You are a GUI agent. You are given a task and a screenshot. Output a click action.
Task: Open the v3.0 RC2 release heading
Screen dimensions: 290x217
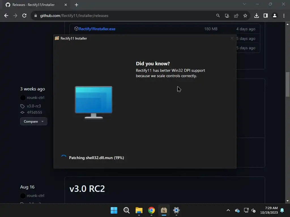(87, 188)
